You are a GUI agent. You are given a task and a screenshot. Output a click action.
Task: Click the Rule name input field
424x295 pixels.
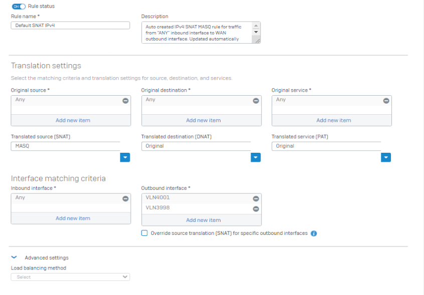coord(70,26)
